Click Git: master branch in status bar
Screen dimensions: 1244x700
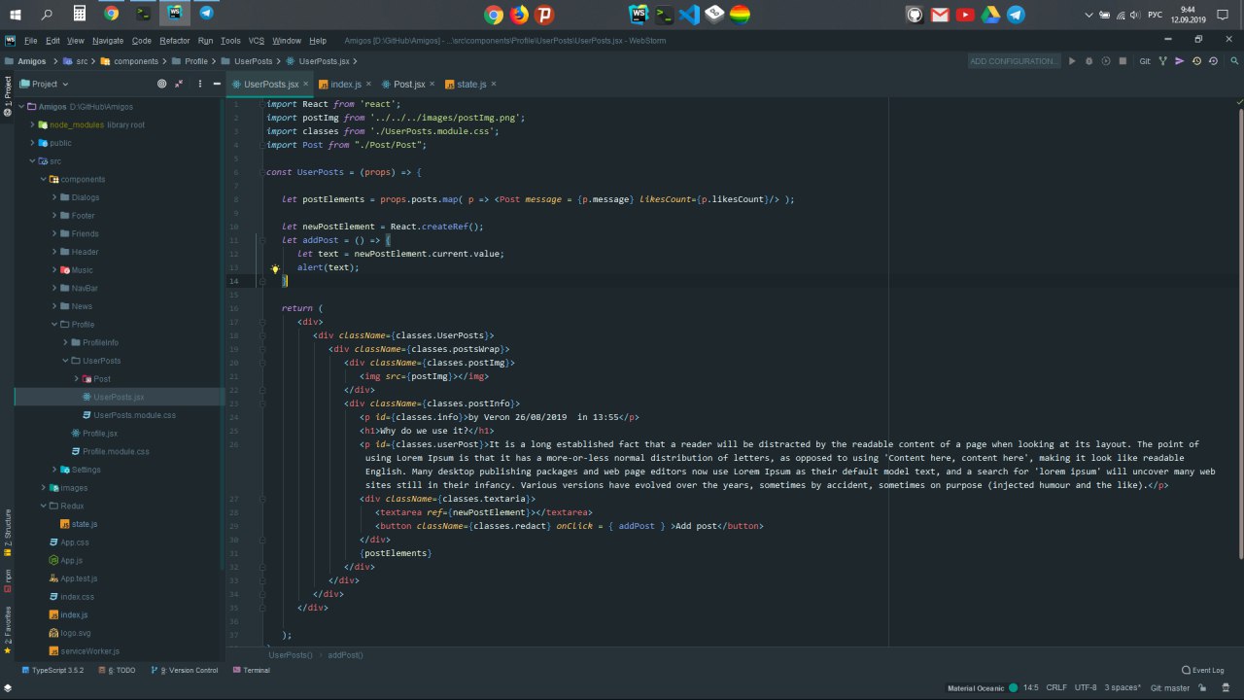(x=1169, y=687)
